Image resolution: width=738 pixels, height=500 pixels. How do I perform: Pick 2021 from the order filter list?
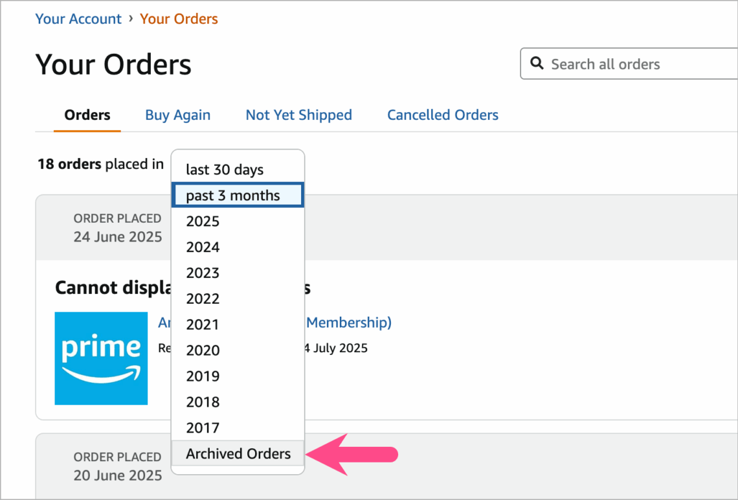click(202, 324)
